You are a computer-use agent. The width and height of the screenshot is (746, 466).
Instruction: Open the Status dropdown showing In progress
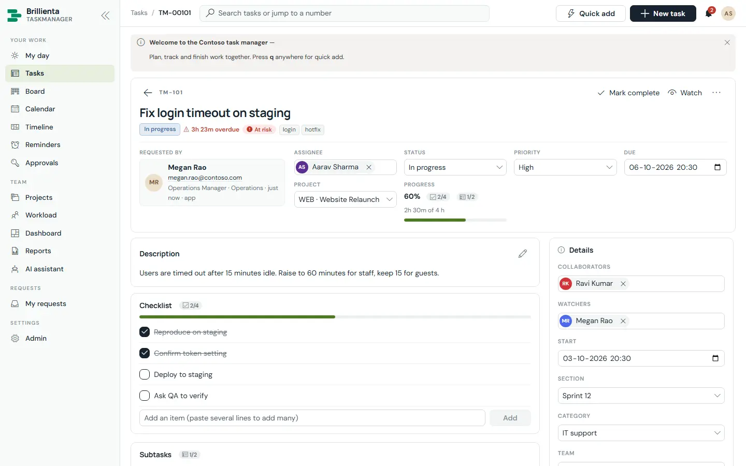coord(455,167)
